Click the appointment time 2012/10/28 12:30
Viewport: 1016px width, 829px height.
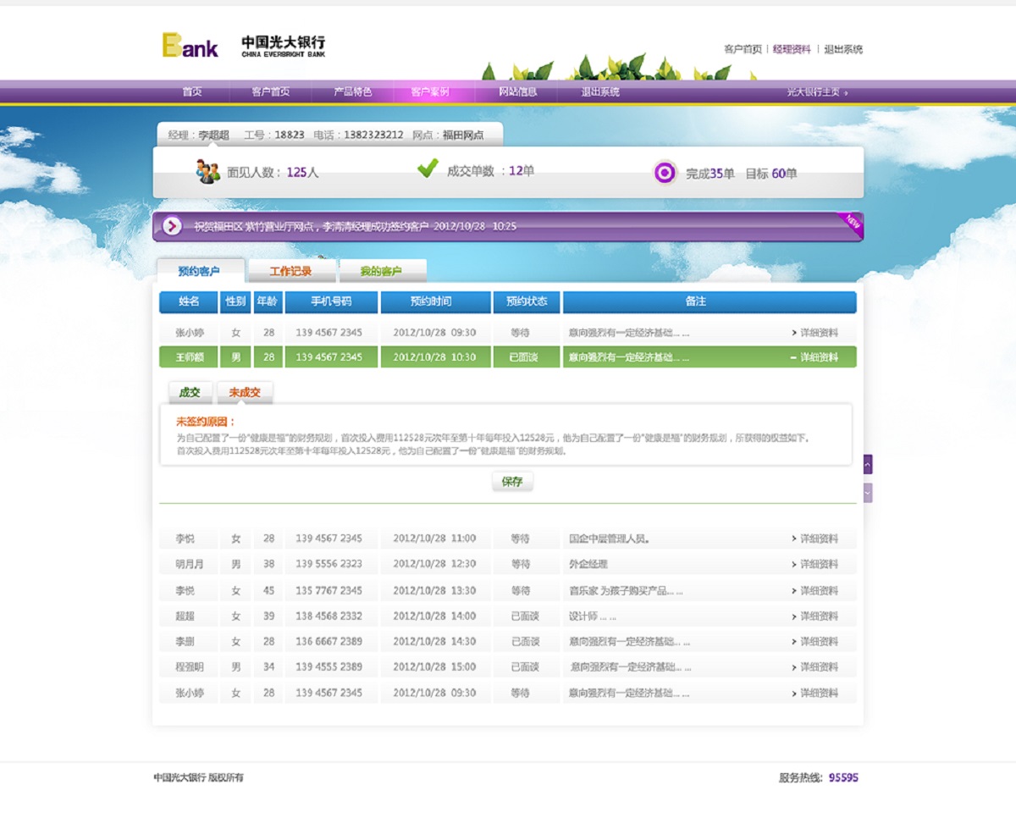tap(434, 564)
